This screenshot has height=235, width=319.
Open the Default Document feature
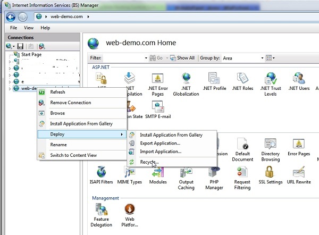click(x=242, y=150)
